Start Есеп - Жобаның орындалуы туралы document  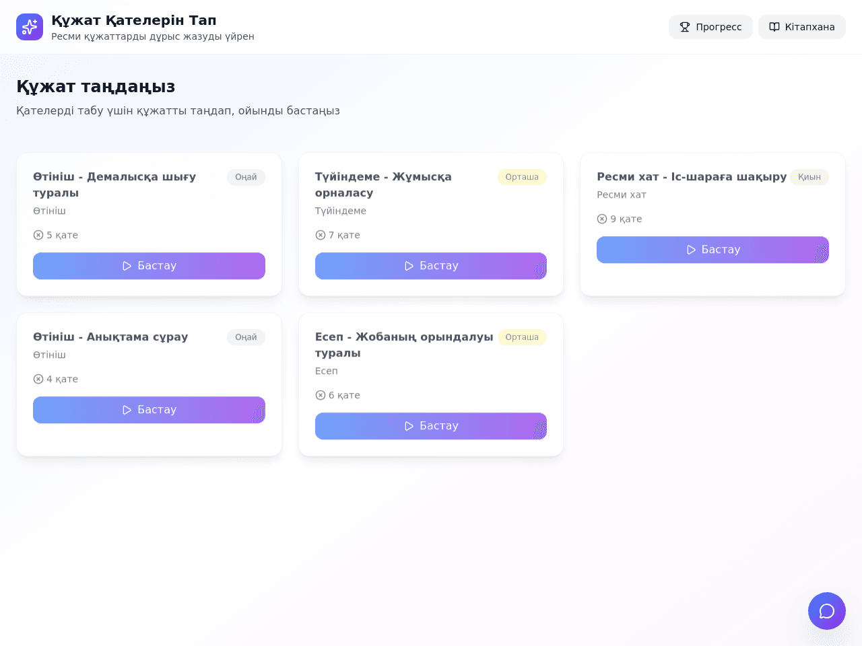coord(431,426)
